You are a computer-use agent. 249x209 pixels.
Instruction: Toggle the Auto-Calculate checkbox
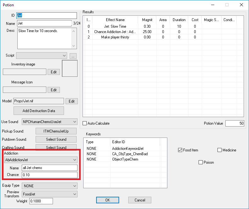point(85,123)
